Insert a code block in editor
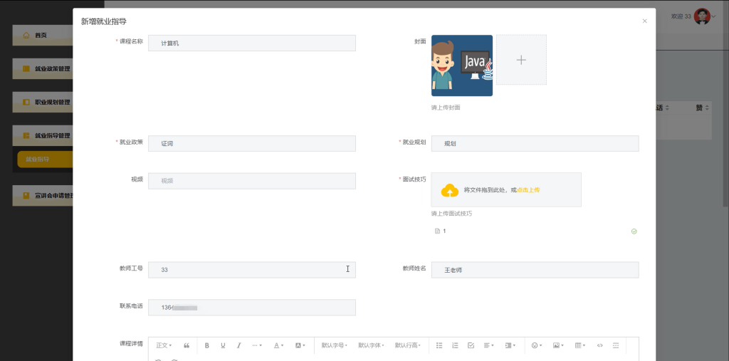 (599, 345)
